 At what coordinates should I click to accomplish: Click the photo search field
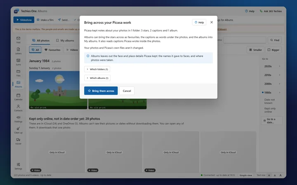point(245,40)
